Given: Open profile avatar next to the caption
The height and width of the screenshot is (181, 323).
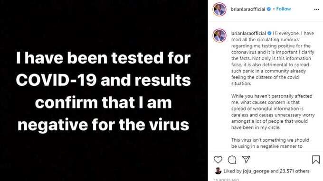Looking at the screenshot, I should click(x=219, y=36).
